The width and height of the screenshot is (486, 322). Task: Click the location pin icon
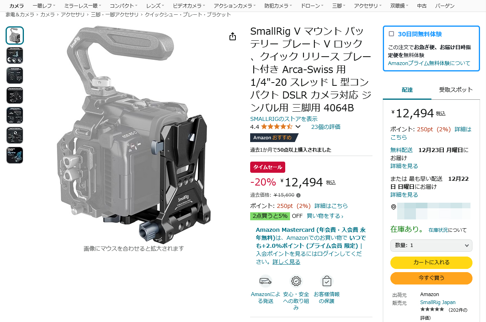point(394,207)
